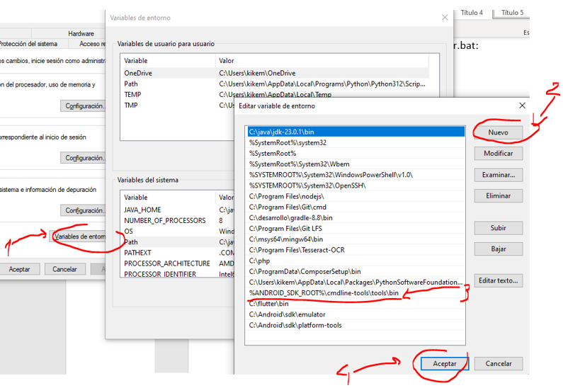Select the %ANDROID_SDK_ROOT% cmdline-tools entry
The height and width of the screenshot is (388, 563).
324,293
